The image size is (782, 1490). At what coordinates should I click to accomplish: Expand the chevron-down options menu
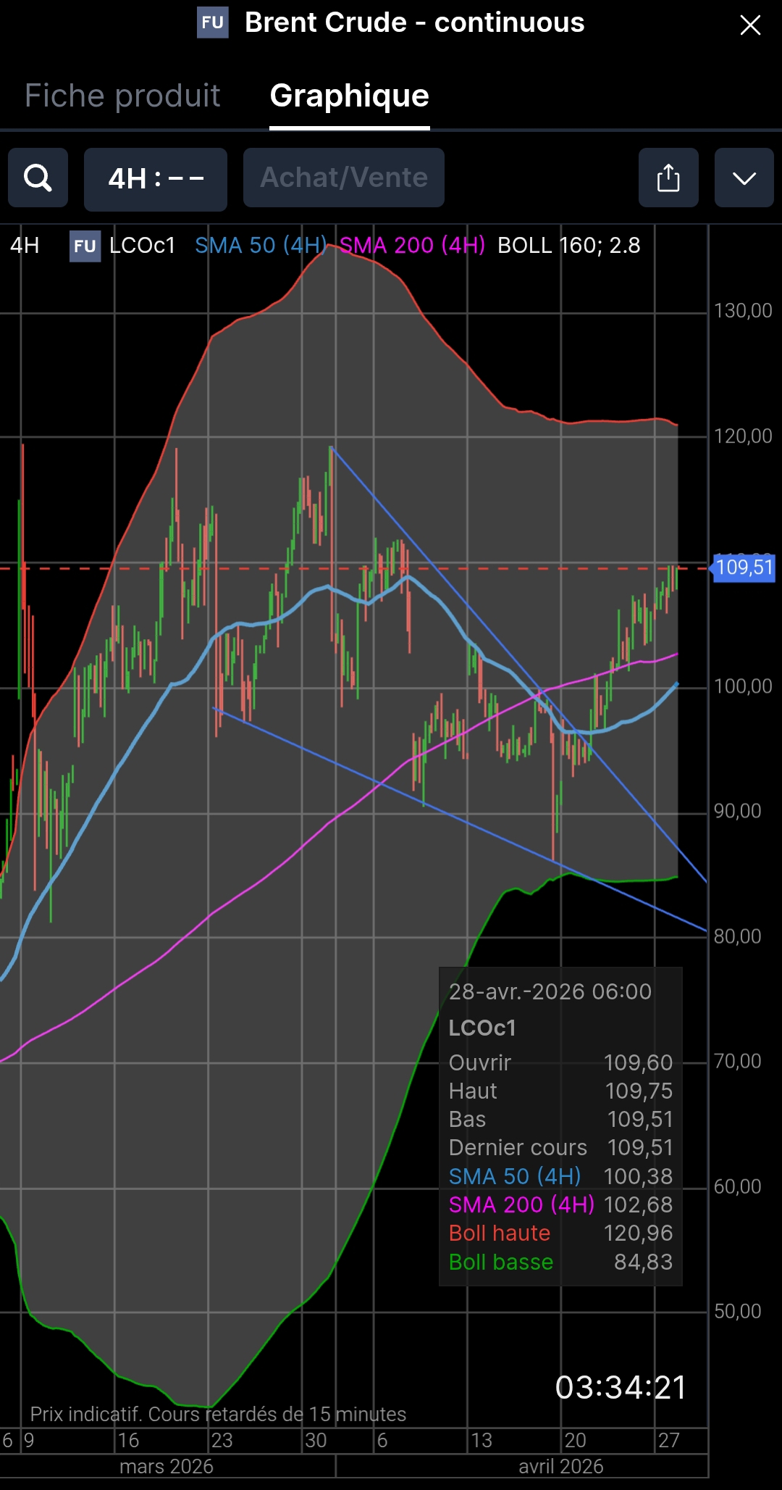[744, 178]
